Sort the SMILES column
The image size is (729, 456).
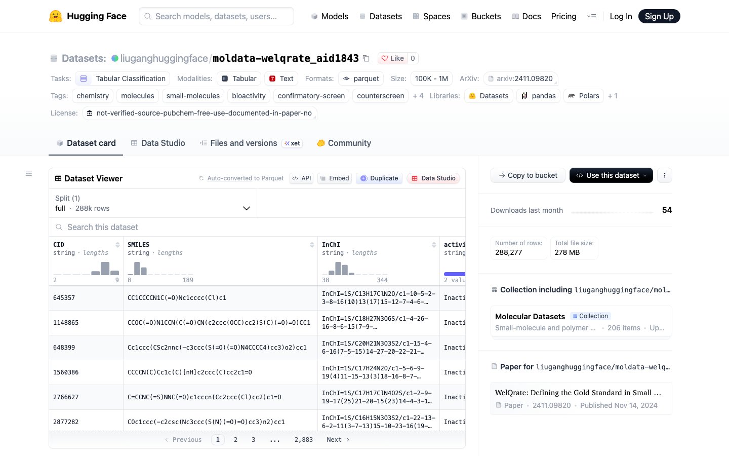[312, 245]
